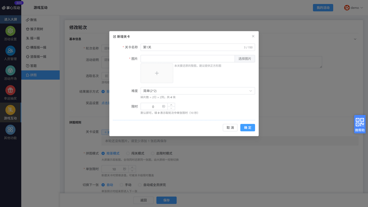
Task: Open the 游戏互动 sidebar icon
Action: coord(10,110)
